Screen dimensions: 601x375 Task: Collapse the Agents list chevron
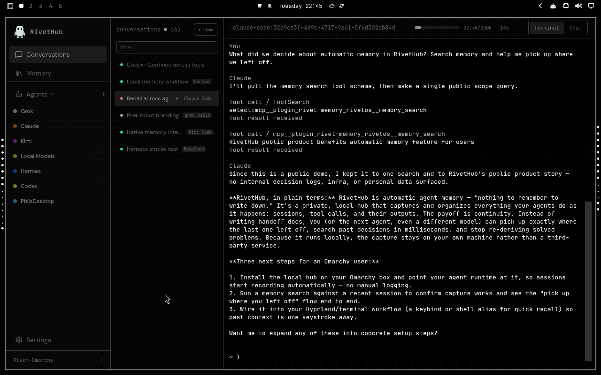click(x=52, y=94)
